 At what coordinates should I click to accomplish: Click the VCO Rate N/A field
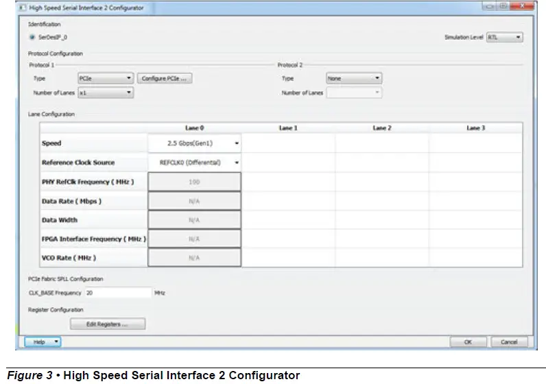coord(194,258)
